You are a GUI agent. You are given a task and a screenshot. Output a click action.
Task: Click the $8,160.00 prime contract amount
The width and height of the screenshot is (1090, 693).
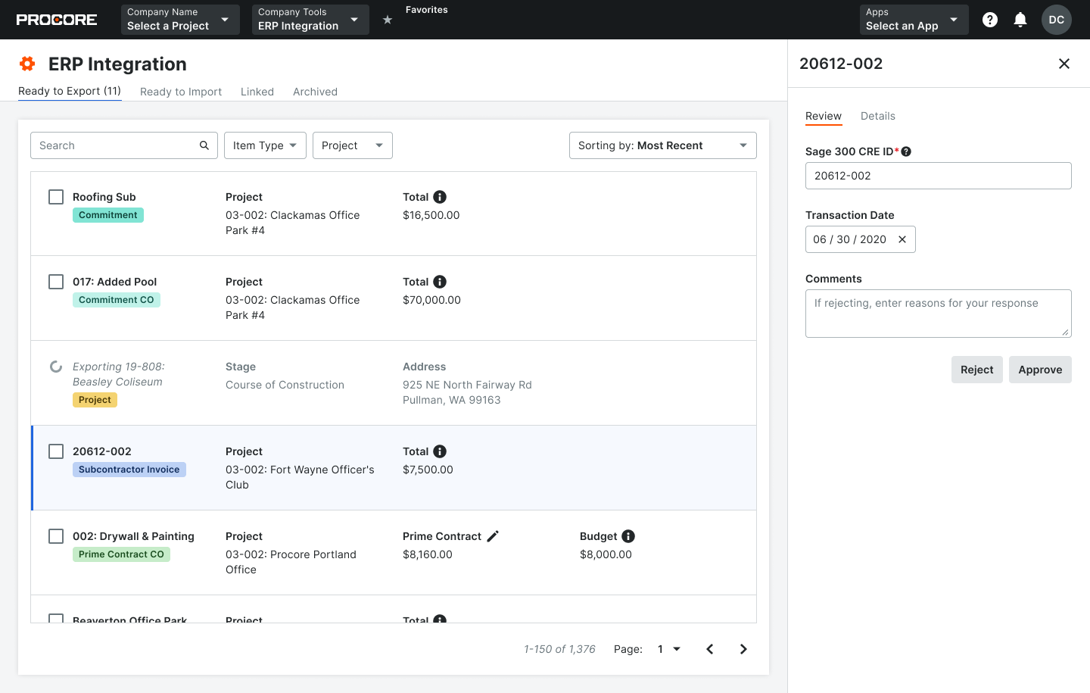tap(428, 554)
